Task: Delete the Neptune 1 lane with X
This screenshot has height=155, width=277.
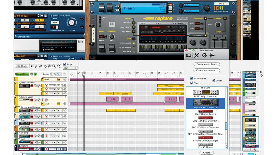Action: coord(65,149)
